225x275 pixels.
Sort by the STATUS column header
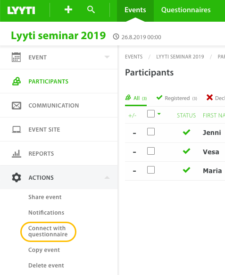click(186, 116)
